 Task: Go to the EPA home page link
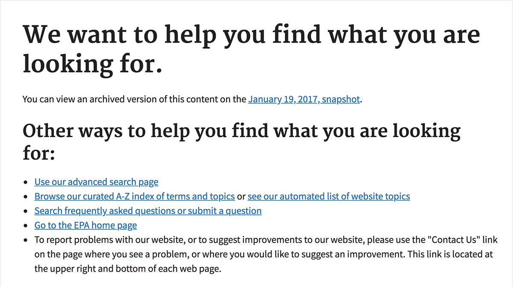click(x=85, y=225)
